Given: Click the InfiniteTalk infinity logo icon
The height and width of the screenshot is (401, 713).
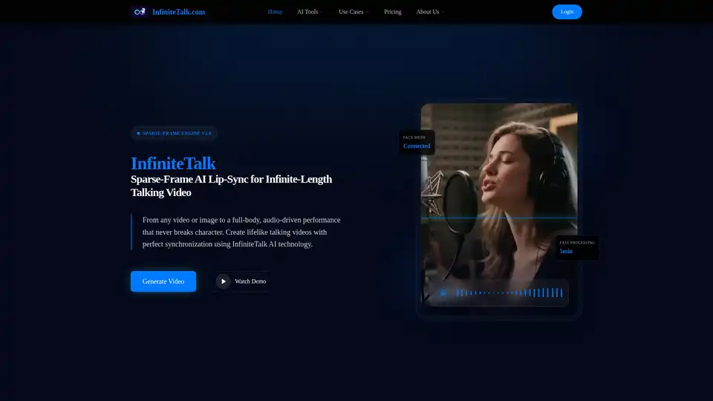Looking at the screenshot, I should (139, 12).
